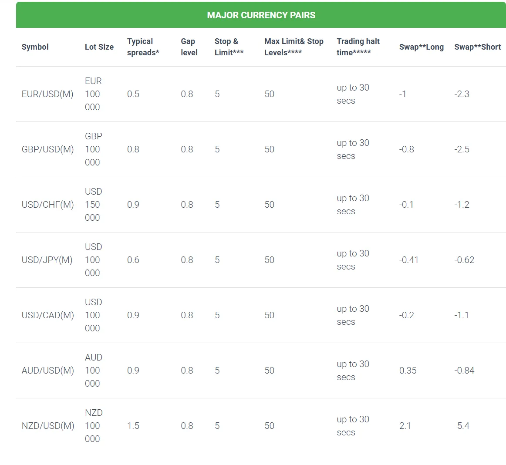The width and height of the screenshot is (506, 465).
Task: Click the Swap**Long column header
Action: click(x=421, y=47)
